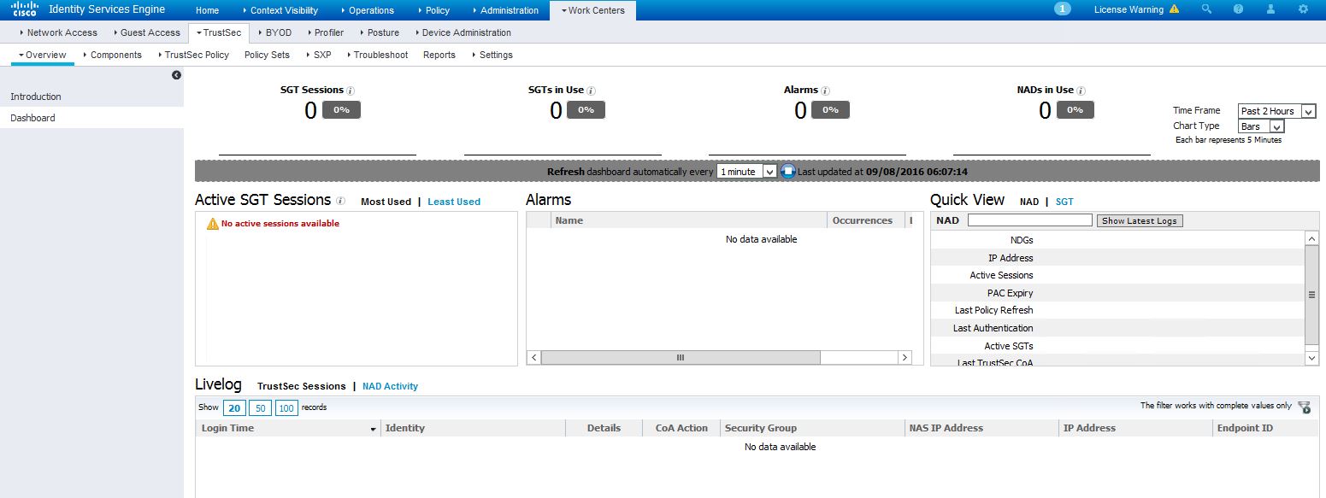Collapse the left sidebar panel arrow
Screen dimensions: 1326x498
coord(176,75)
